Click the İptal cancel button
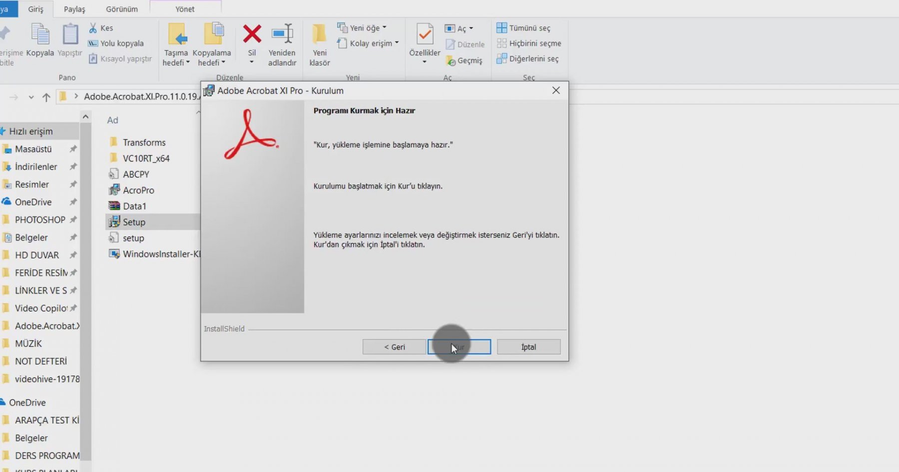 pos(528,347)
